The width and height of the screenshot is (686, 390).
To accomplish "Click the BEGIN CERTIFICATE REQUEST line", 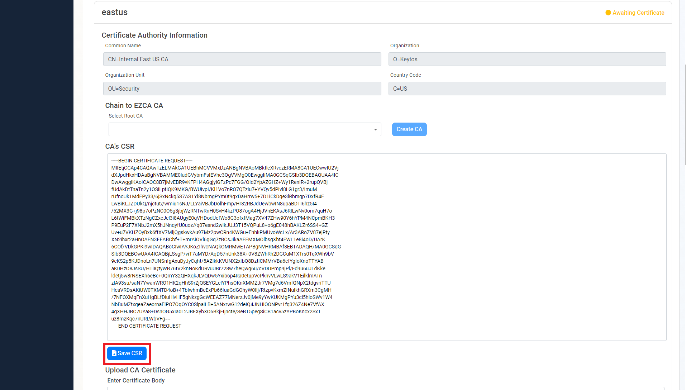I will 152,161.
